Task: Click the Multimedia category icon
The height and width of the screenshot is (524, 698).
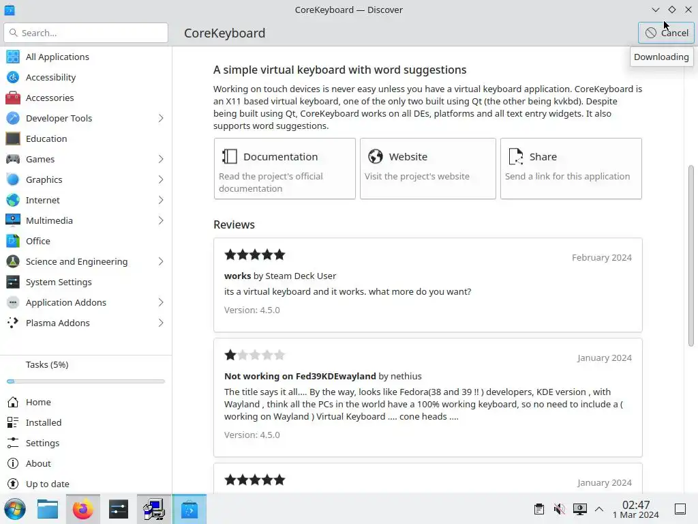Action: click(13, 220)
